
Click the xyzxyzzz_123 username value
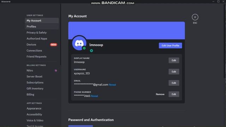[x=82, y=73]
